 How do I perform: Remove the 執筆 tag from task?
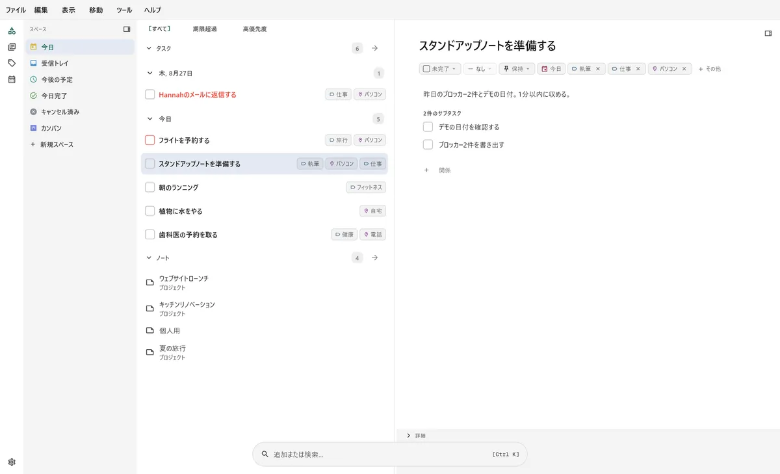[x=598, y=68]
